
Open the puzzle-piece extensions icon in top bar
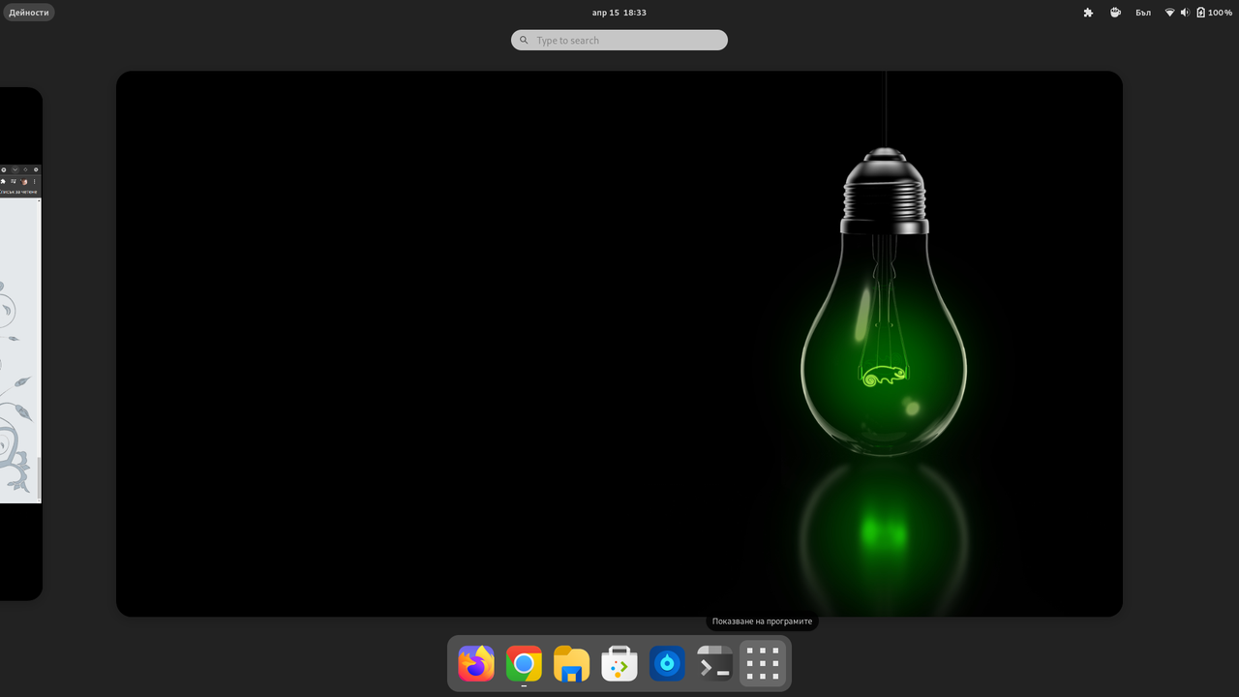pyautogui.click(x=1088, y=13)
